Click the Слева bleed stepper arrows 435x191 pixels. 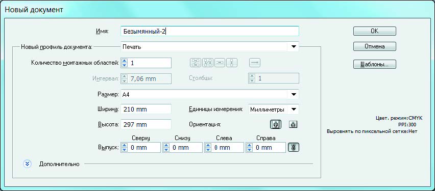[x=208, y=148]
